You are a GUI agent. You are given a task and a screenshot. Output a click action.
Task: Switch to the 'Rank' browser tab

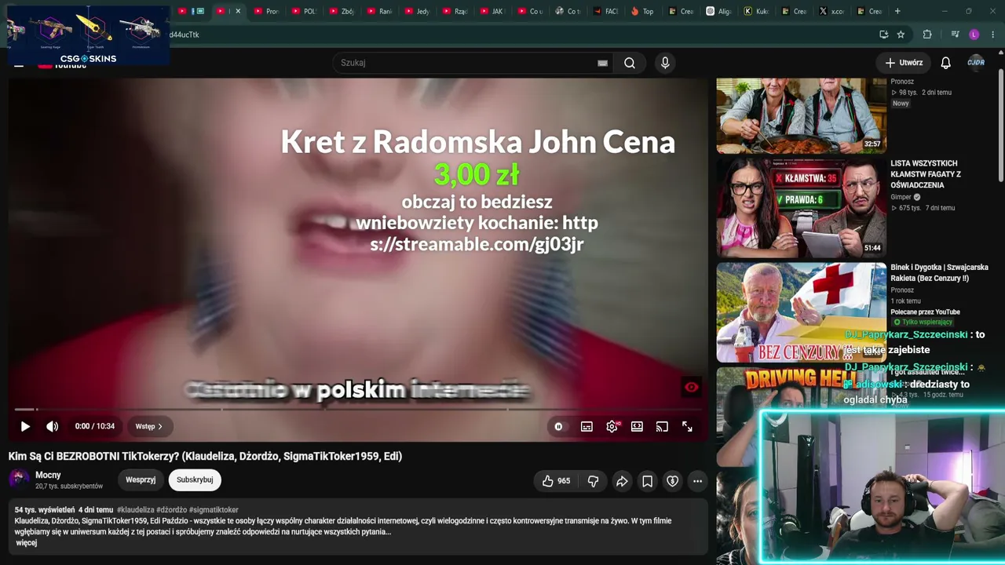click(x=379, y=11)
